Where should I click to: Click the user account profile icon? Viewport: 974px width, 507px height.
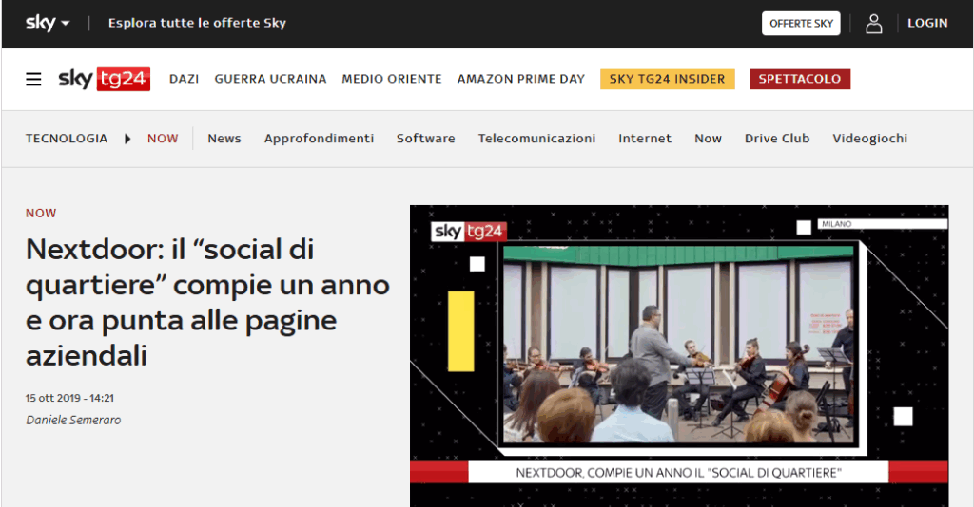click(x=874, y=24)
